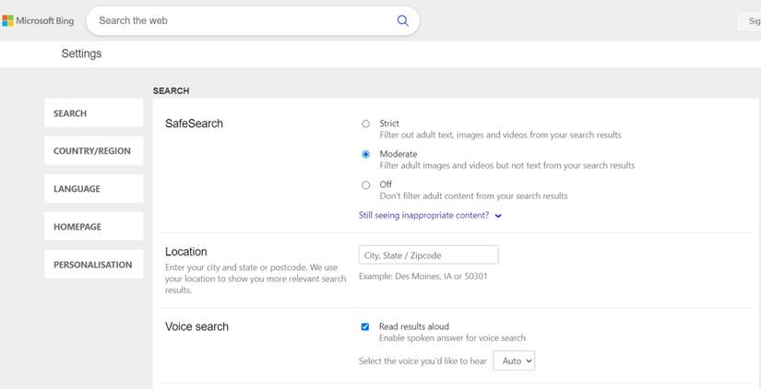
Task: Turn SafeSearch Off via radio button
Action: coord(366,184)
